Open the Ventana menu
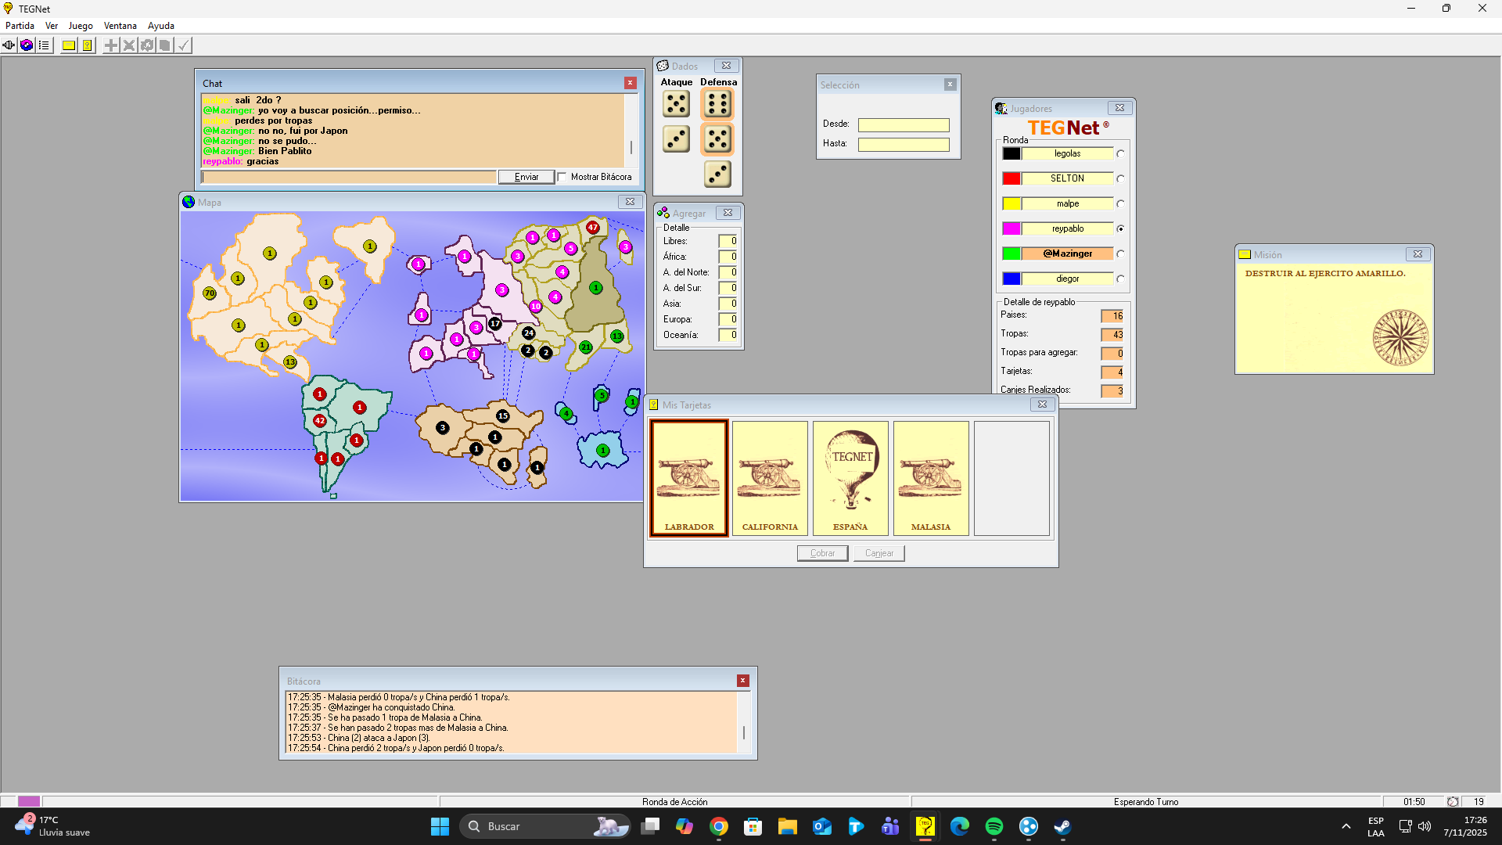The image size is (1502, 845). point(120,26)
